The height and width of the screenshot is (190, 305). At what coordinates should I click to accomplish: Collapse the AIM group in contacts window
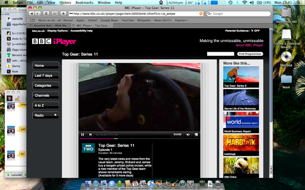coord(3,14)
